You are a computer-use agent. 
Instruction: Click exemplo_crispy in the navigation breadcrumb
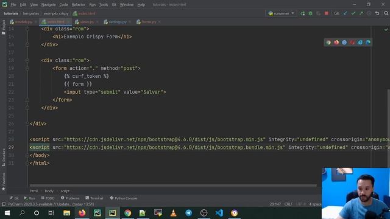56,13
